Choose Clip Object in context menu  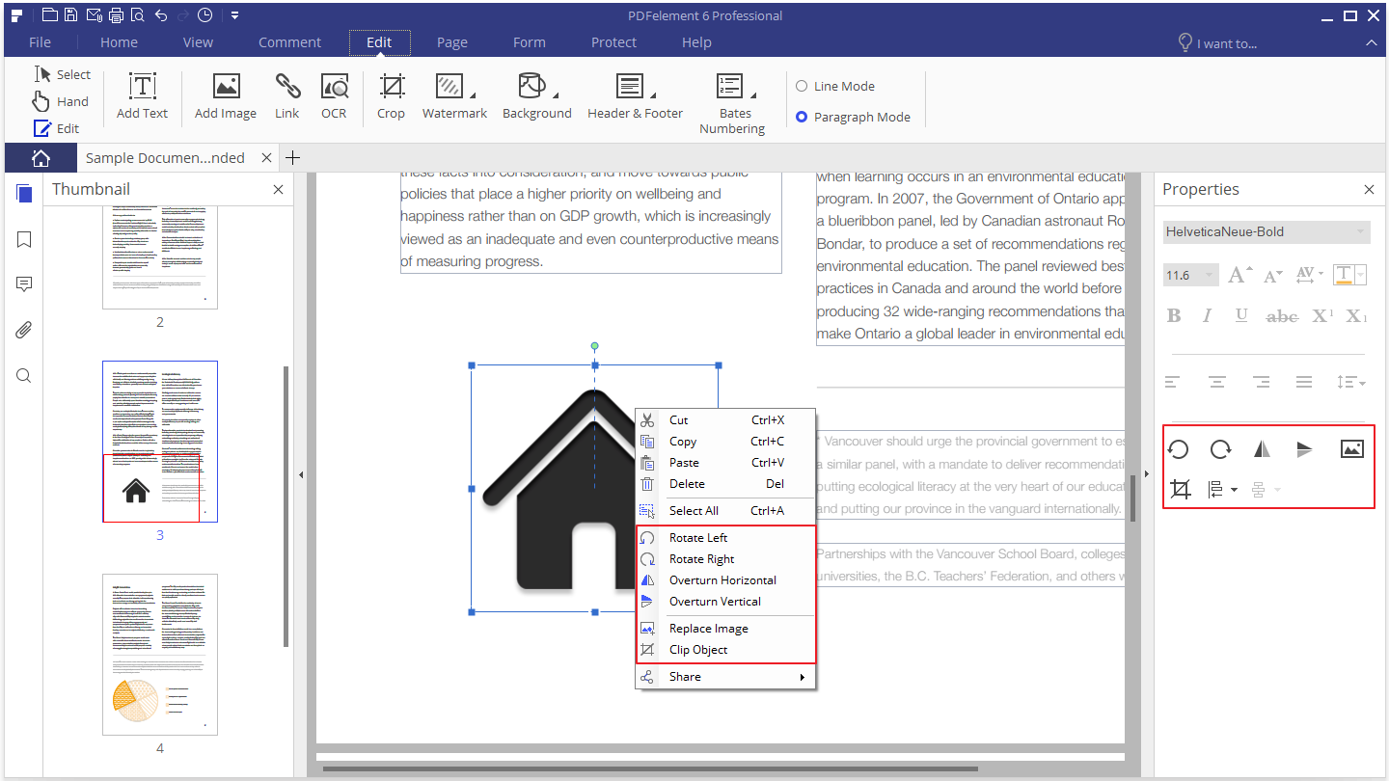(x=725, y=649)
